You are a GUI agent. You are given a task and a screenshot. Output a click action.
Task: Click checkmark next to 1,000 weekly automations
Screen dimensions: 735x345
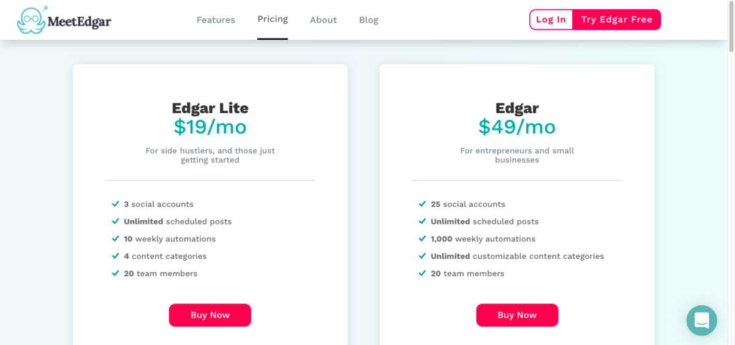click(422, 239)
